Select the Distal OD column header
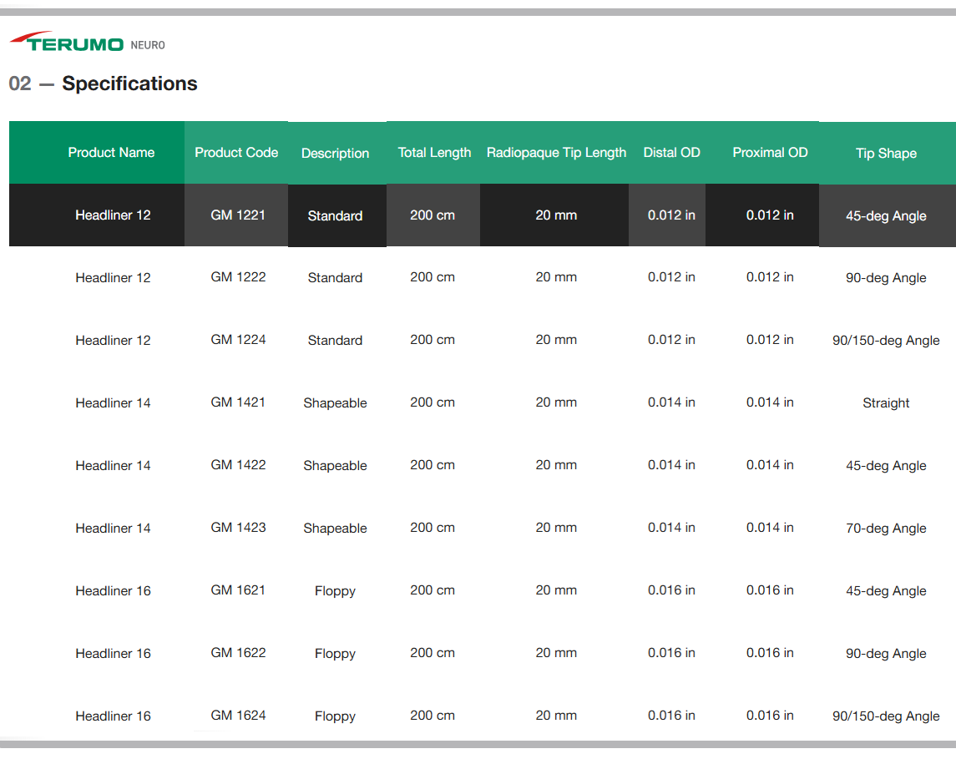956x759 pixels. [671, 153]
